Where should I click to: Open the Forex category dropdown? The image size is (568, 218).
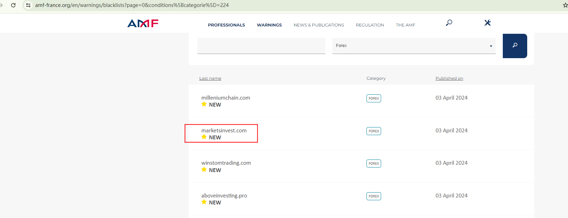point(414,46)
